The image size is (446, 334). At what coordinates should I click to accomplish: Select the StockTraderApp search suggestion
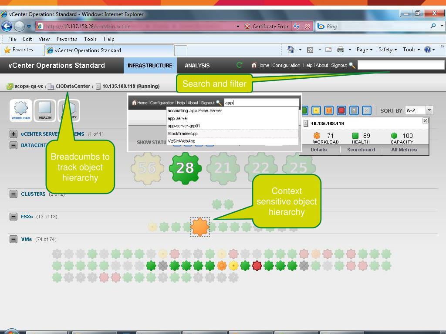coord(233,134)
